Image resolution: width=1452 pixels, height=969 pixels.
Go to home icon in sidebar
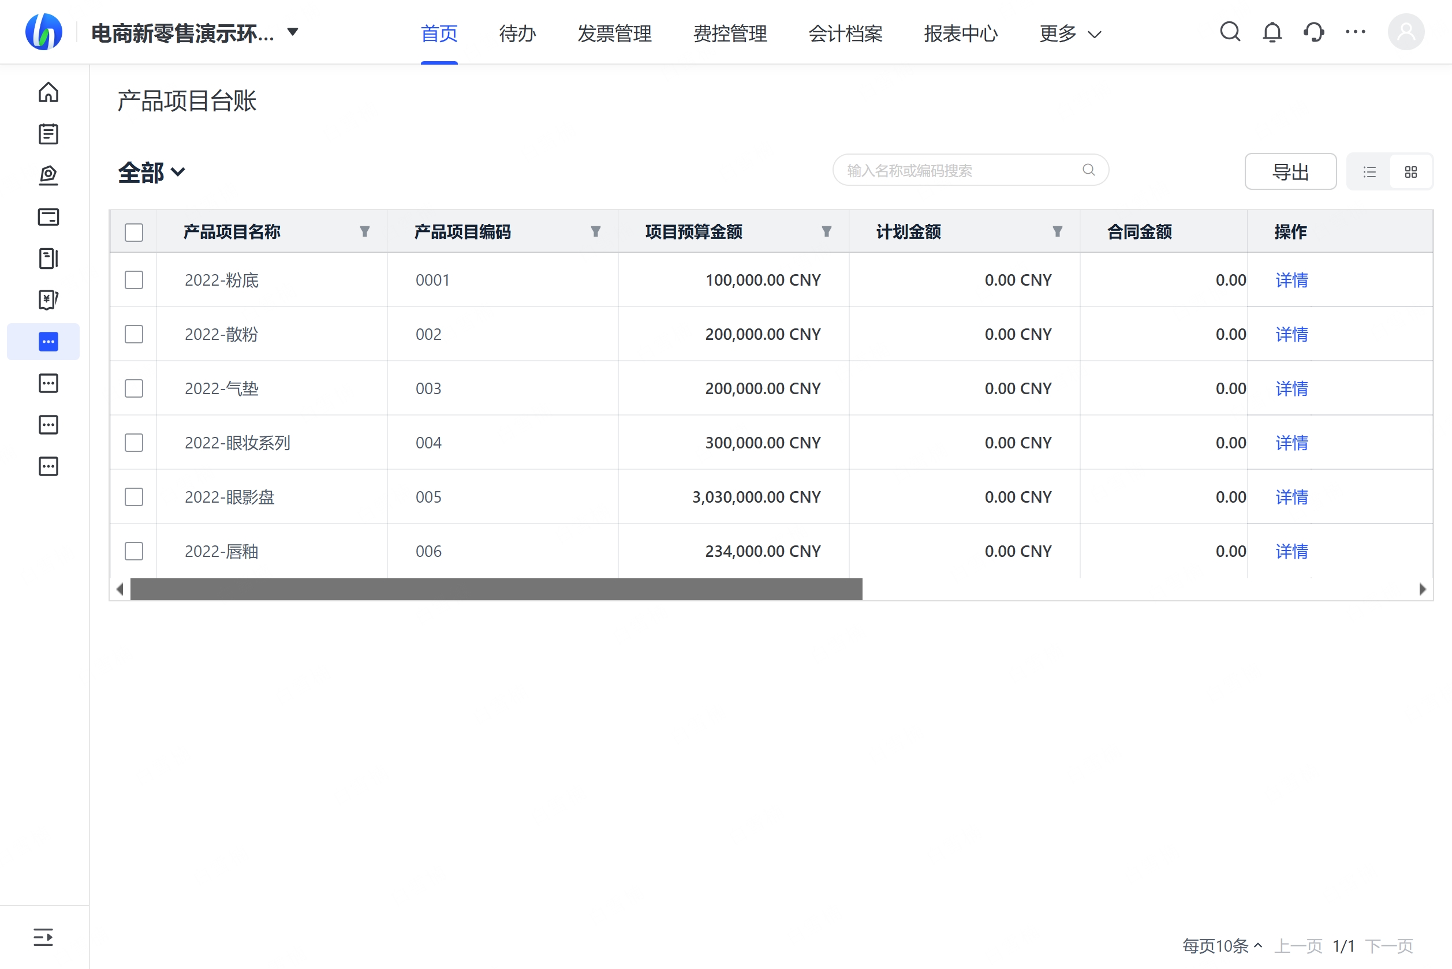click(48, 93)
